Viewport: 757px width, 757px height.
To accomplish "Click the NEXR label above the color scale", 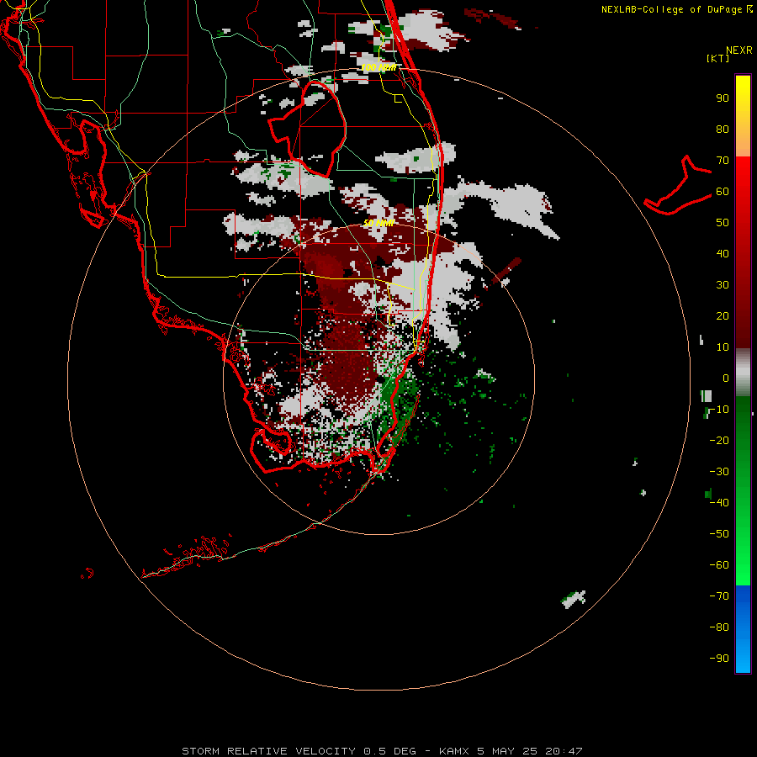I will click(x=738, y=50).
